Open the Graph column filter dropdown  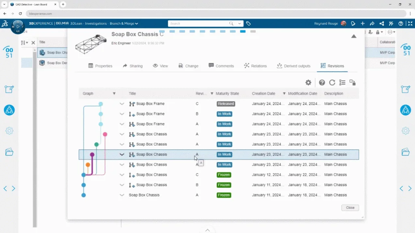tap(114, 93)
